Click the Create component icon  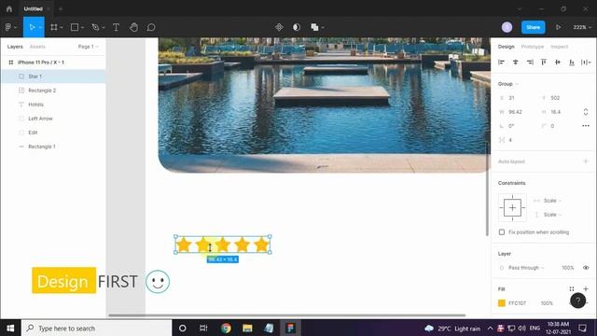279,27
